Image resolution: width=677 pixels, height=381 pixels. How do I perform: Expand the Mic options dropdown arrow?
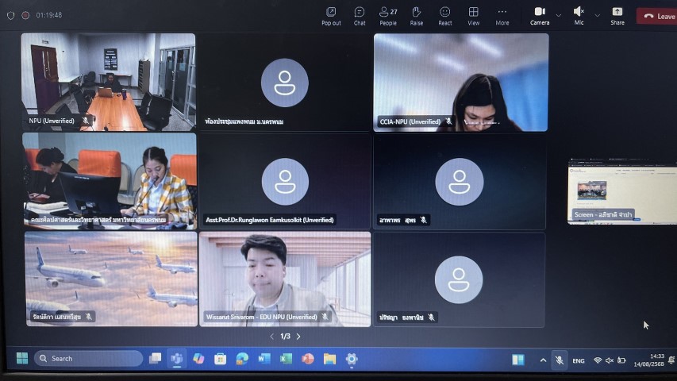597,15
